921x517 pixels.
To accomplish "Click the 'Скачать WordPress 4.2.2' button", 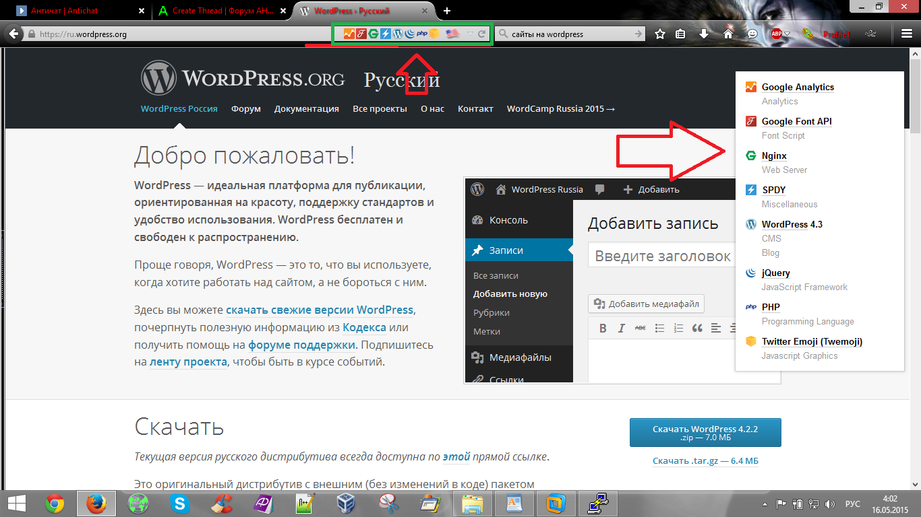I will [x=705, y=432].
